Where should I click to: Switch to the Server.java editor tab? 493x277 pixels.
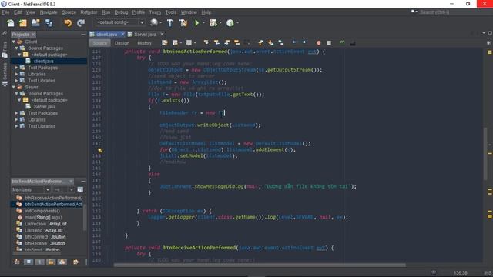145,34
